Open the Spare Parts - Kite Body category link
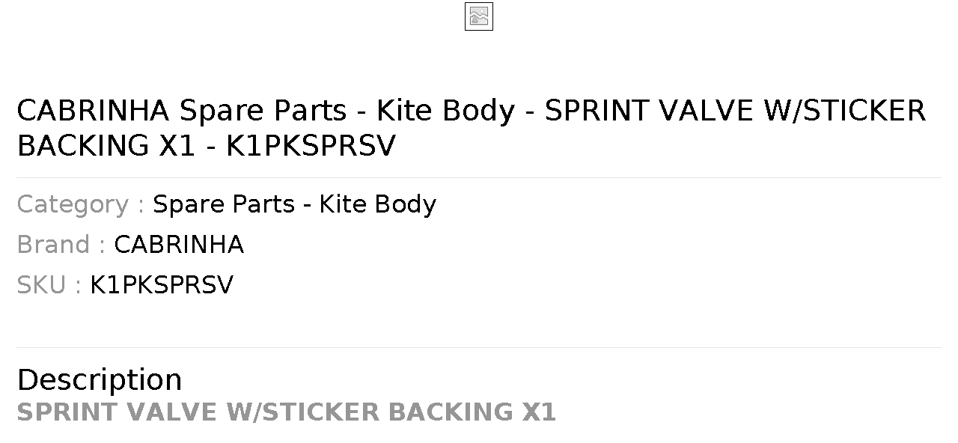This screenshot has height=443, width=958. [x=294, y=204]
